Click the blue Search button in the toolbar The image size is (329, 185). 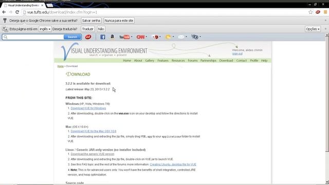pos(72,37)
